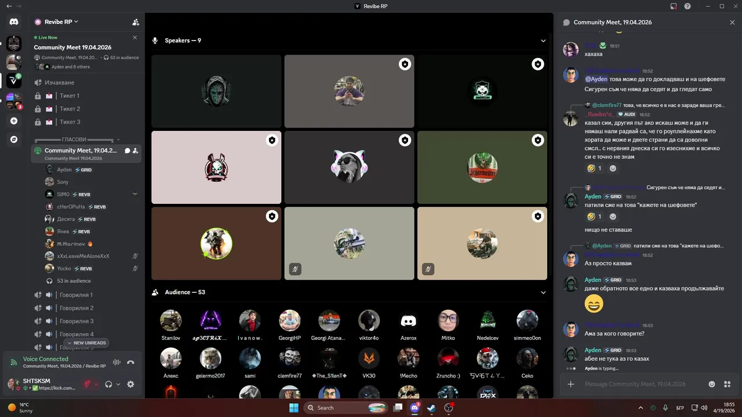Viewport: 742px width, 417px height.
Task: Toggle deafen headphones button
Action: pos(108,384)
